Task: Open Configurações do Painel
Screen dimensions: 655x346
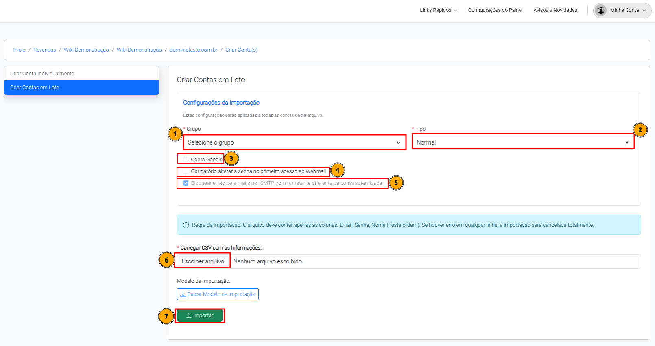Action: pyautogui.click(x=495, y=10)
